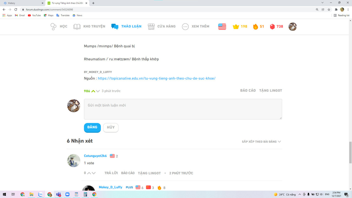Viewport: 352px width, 198px height.
Task: Open Cotunguyet2k6 user profile link
Action: [95, 156]
